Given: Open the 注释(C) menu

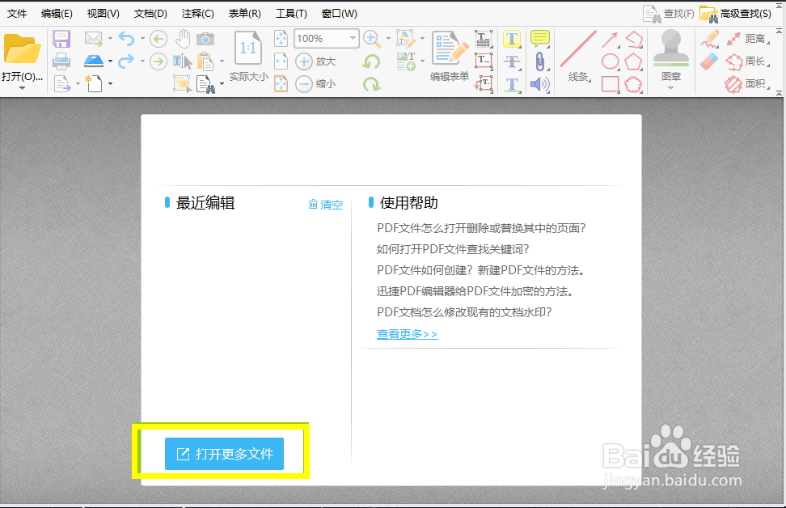Looking at the screenshot, I should (x=197, y=13).
